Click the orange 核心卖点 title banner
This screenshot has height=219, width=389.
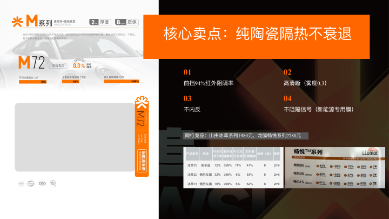coord(257,37)
